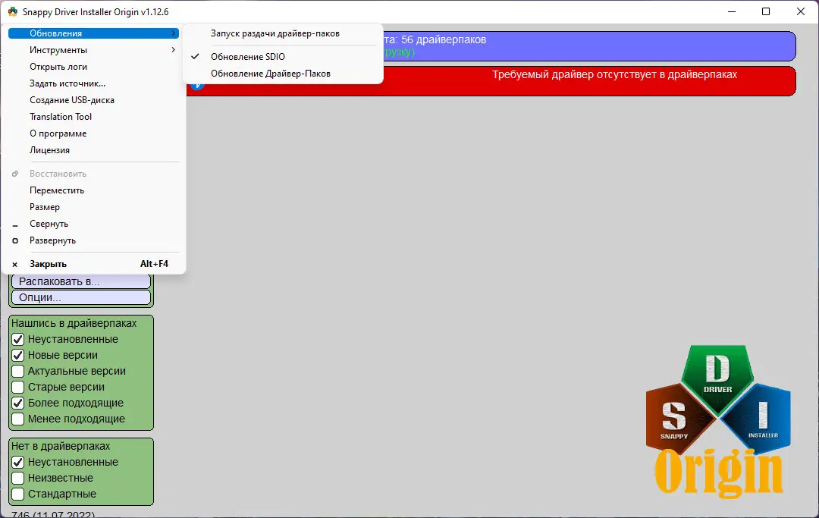819x518 pixels.
Task: Check the Стандартные filter checkbox
Action: pos(17,494)
